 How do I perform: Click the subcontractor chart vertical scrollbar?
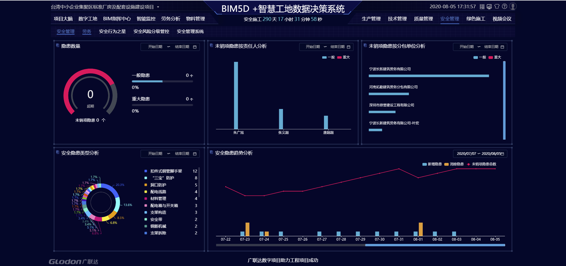pos(504,100)
